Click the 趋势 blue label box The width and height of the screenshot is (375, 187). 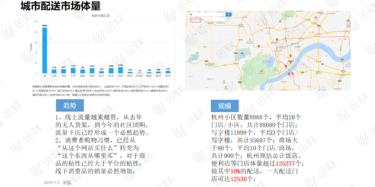(x=70, y=105)
